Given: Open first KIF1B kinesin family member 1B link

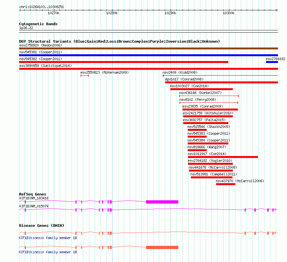Looking at the screenshot, I should click(x=48, y=238).
